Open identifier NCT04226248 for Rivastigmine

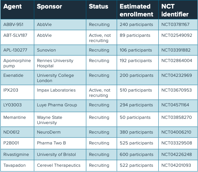pos(177,155)
